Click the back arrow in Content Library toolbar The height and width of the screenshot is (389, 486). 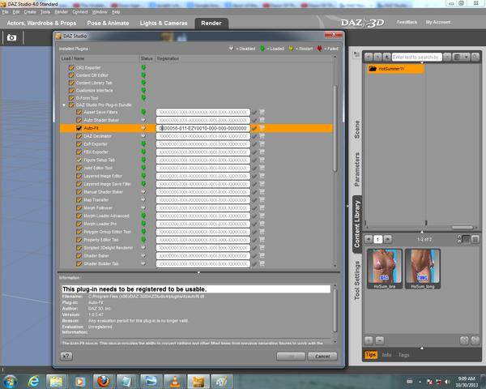369,57
